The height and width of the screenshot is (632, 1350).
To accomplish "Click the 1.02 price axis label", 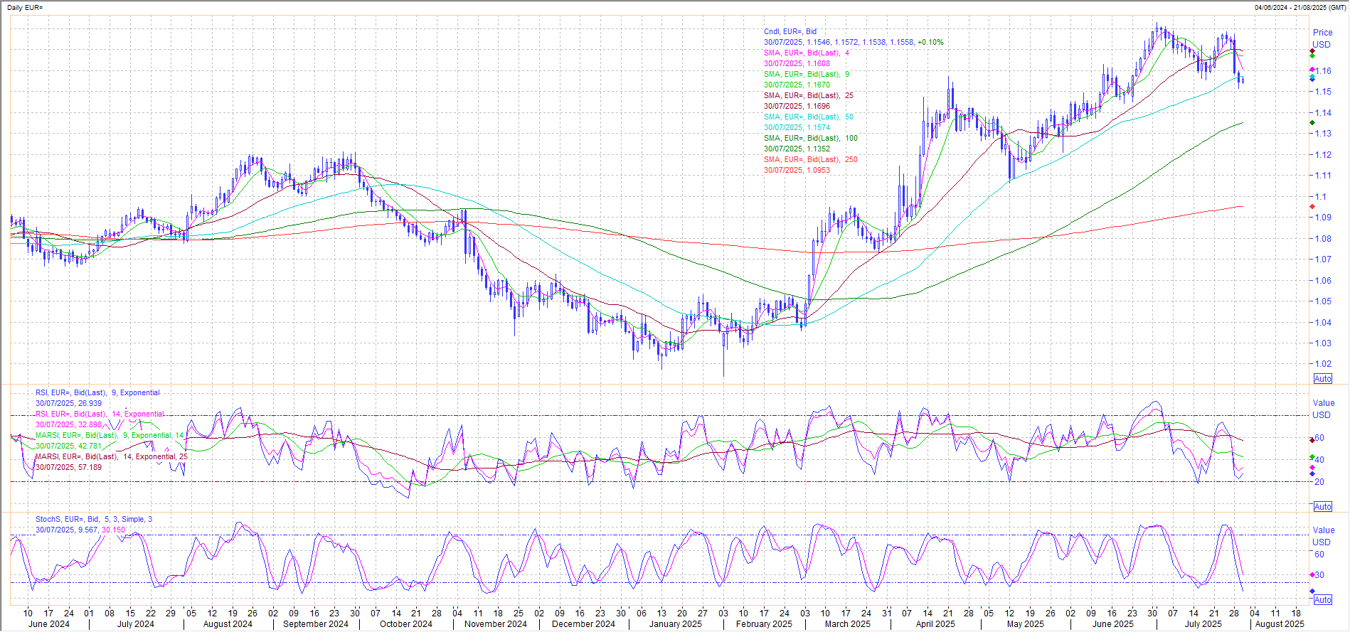I will [1323, 363].
